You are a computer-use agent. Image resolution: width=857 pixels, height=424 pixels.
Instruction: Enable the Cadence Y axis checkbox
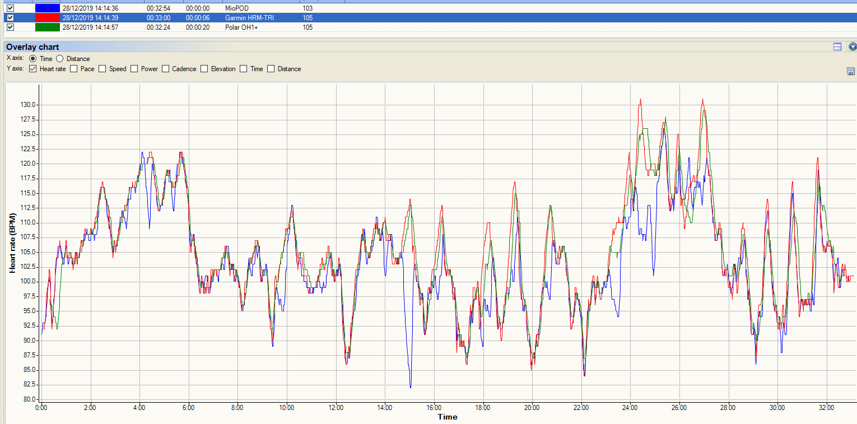[166, 69]
